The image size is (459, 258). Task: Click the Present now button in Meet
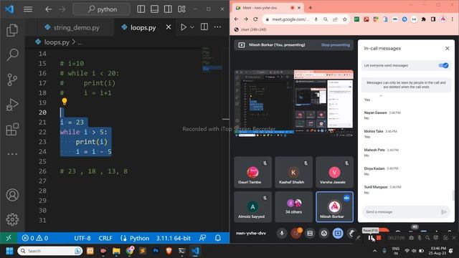[338, 233]
